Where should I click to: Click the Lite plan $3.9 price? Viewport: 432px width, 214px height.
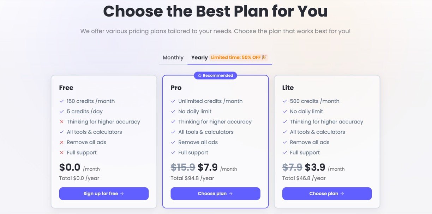tap(315, 167)
